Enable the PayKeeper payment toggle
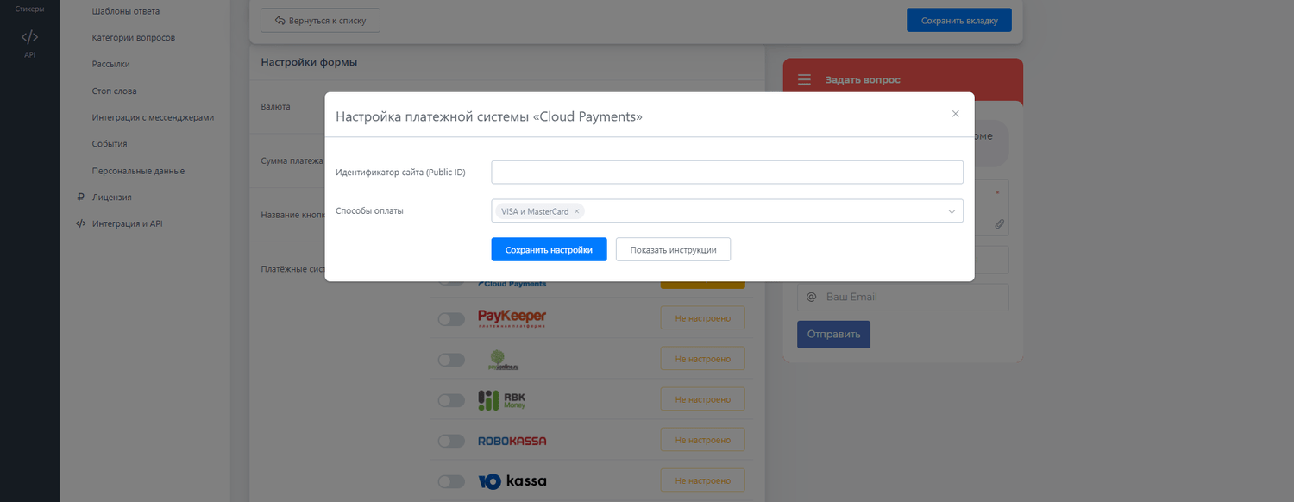 pos(451,319)
